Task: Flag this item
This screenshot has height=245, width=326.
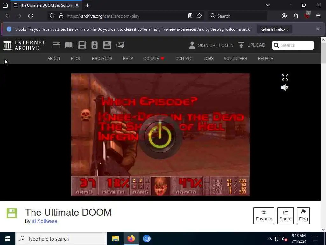Action: click(x=303, y=216)
